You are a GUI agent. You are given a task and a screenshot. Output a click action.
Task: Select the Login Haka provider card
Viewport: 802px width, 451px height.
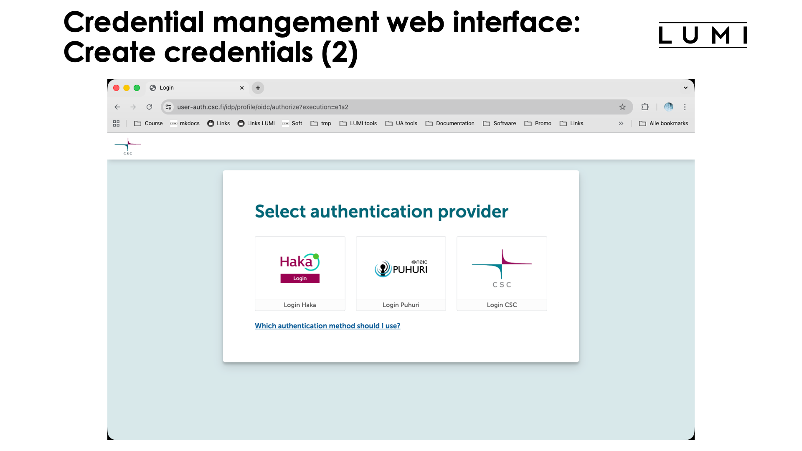299,274
